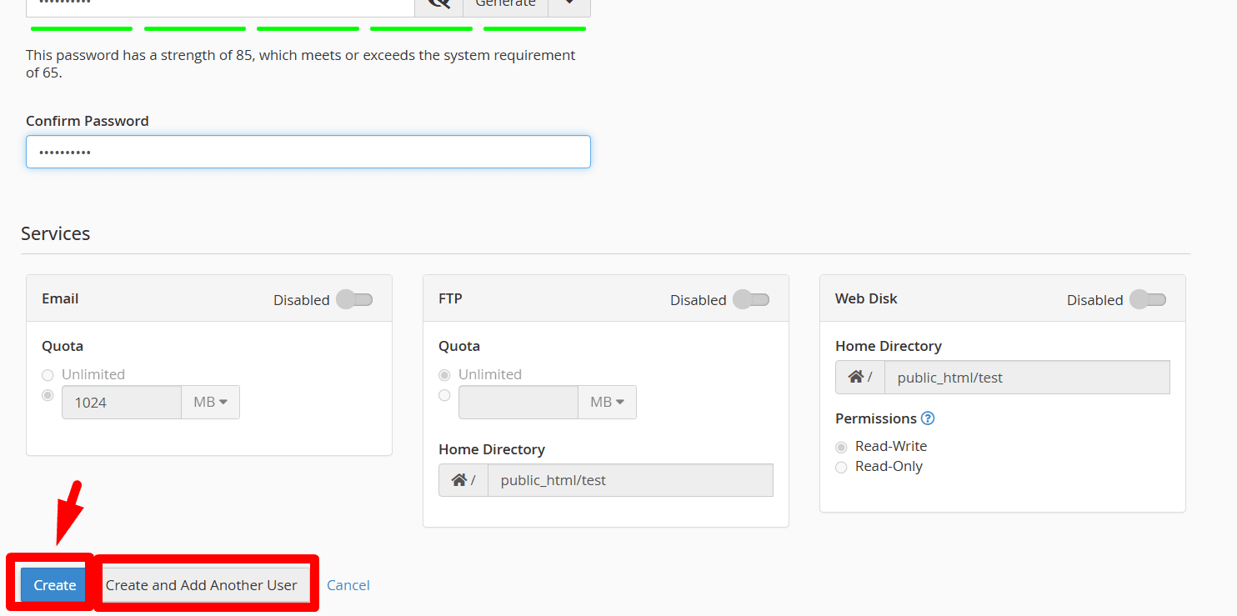Enable the Email service toggle
This screenshot has height=616, width=1237.
(353, 298)
